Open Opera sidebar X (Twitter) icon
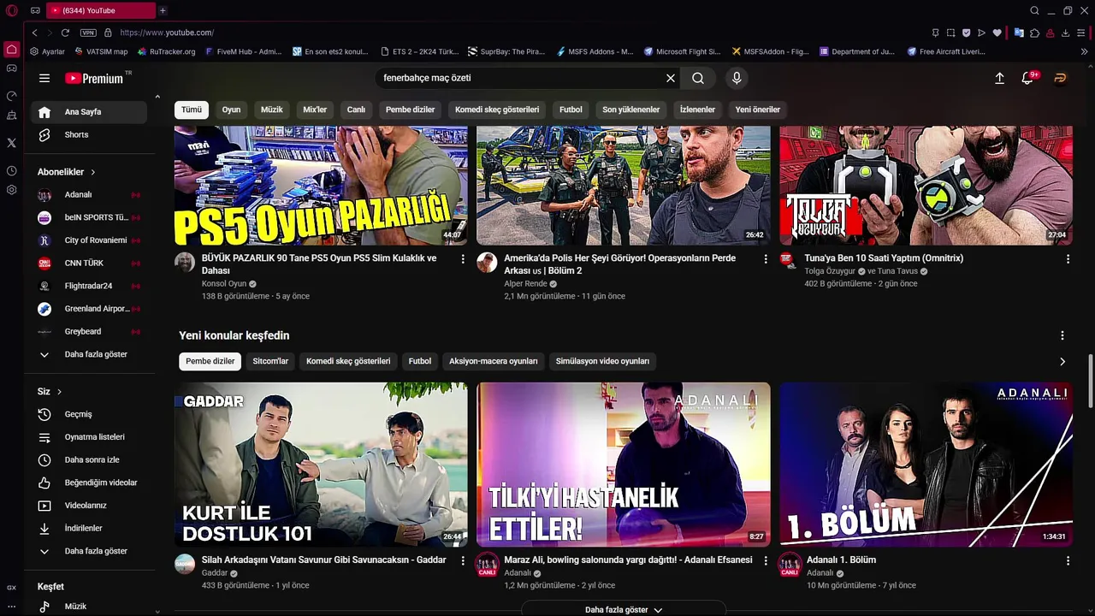1095x616 pixels. click(x=12, y=143)
